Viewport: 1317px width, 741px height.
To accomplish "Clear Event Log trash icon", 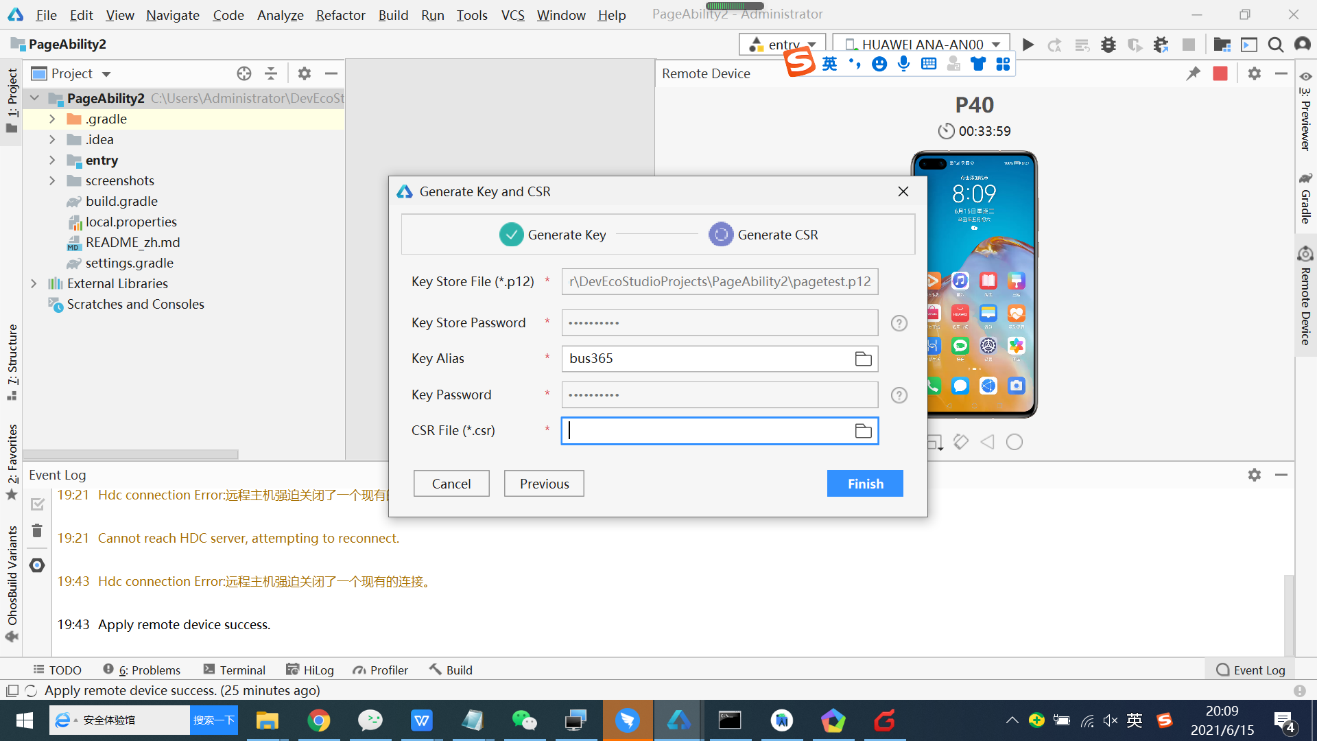I will [x=37, y=531].
